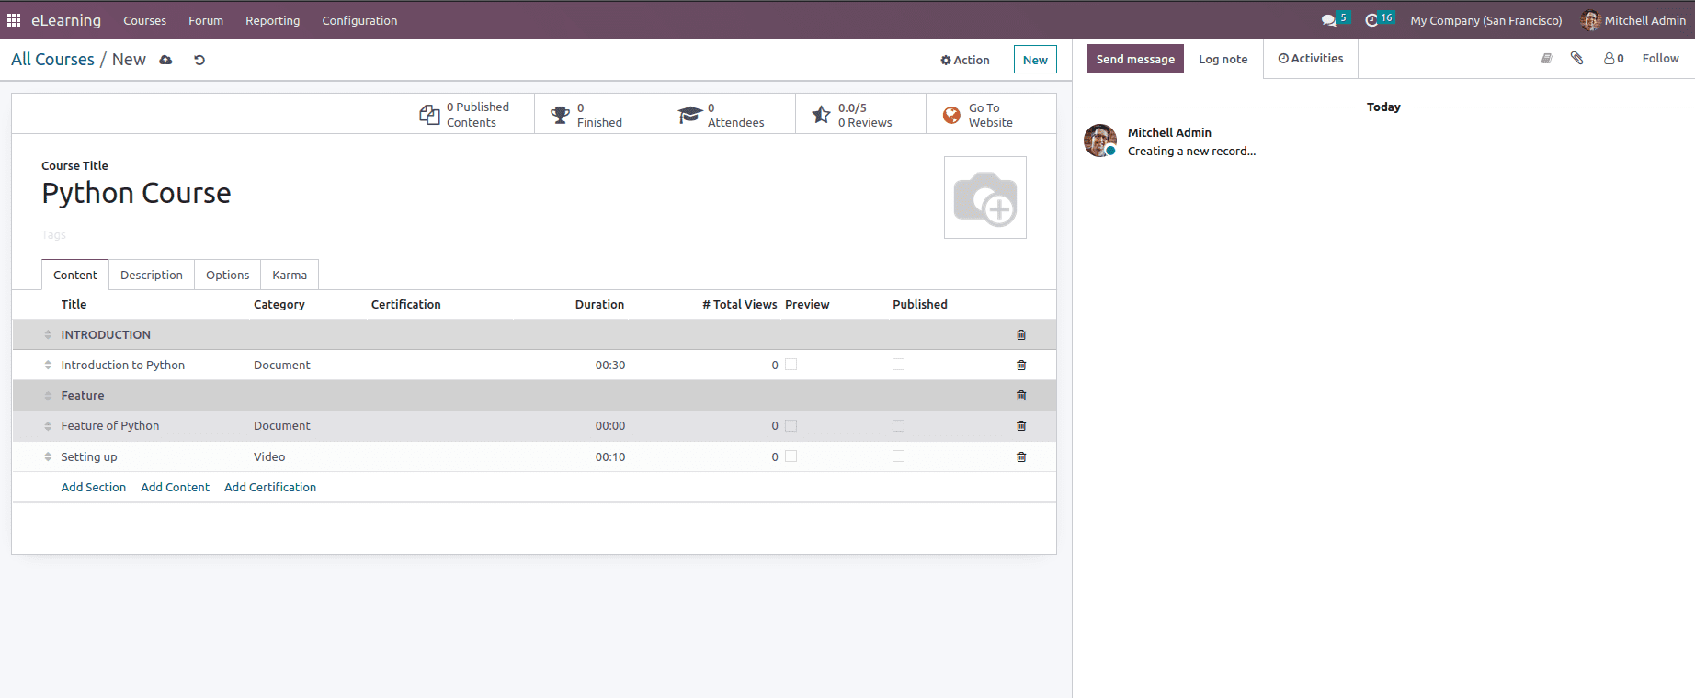1695x698 pixels.
Task: Attach files with the paperclip icon
Action: coord(1577,59)
